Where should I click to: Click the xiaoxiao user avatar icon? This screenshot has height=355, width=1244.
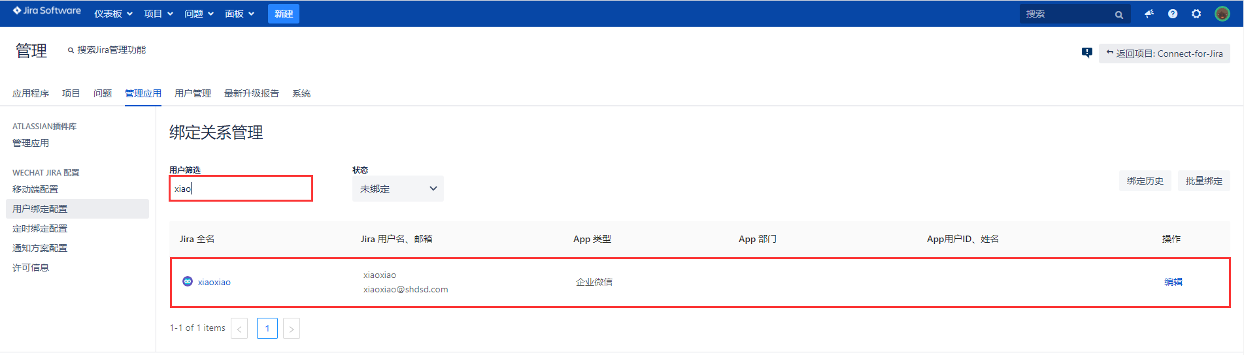click(188, 281)
